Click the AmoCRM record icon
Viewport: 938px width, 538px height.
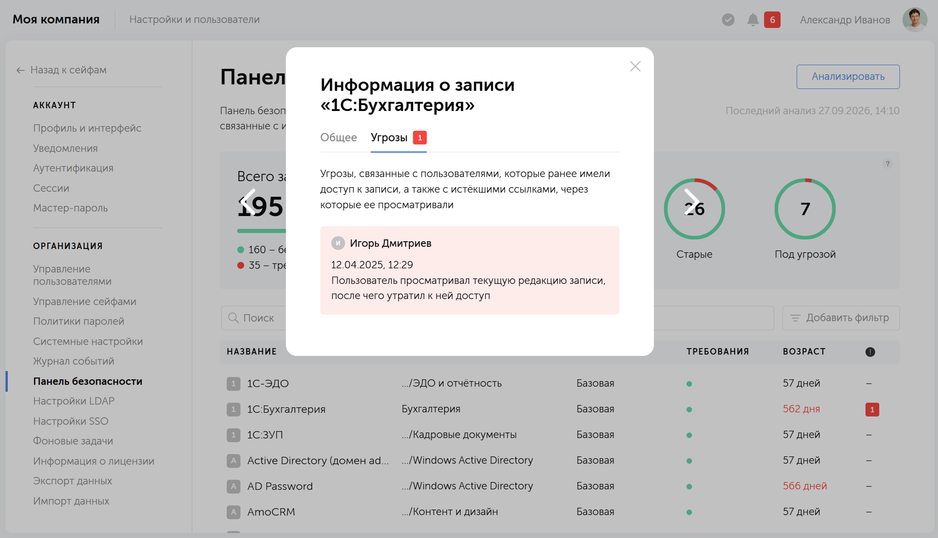coord(233,512)
